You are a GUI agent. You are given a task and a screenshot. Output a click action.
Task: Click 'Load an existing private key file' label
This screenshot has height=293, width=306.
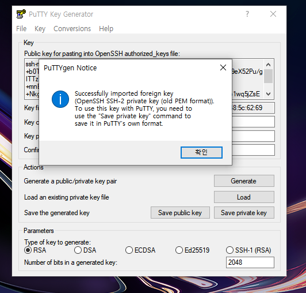coord(66,197)
